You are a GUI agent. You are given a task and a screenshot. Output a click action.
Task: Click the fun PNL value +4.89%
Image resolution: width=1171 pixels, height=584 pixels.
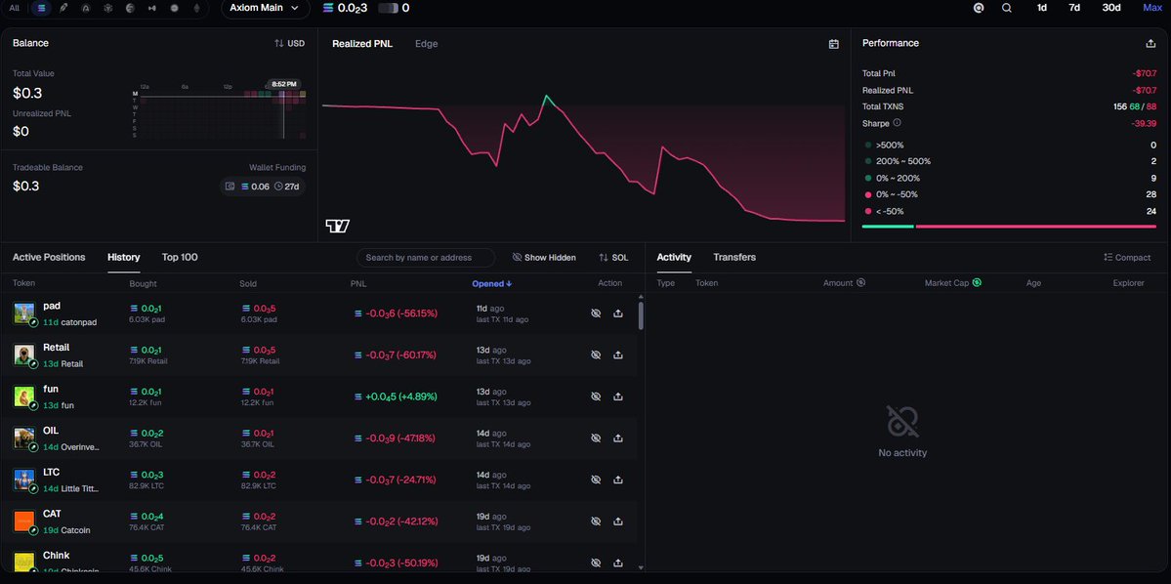click(x=400, y=396)
